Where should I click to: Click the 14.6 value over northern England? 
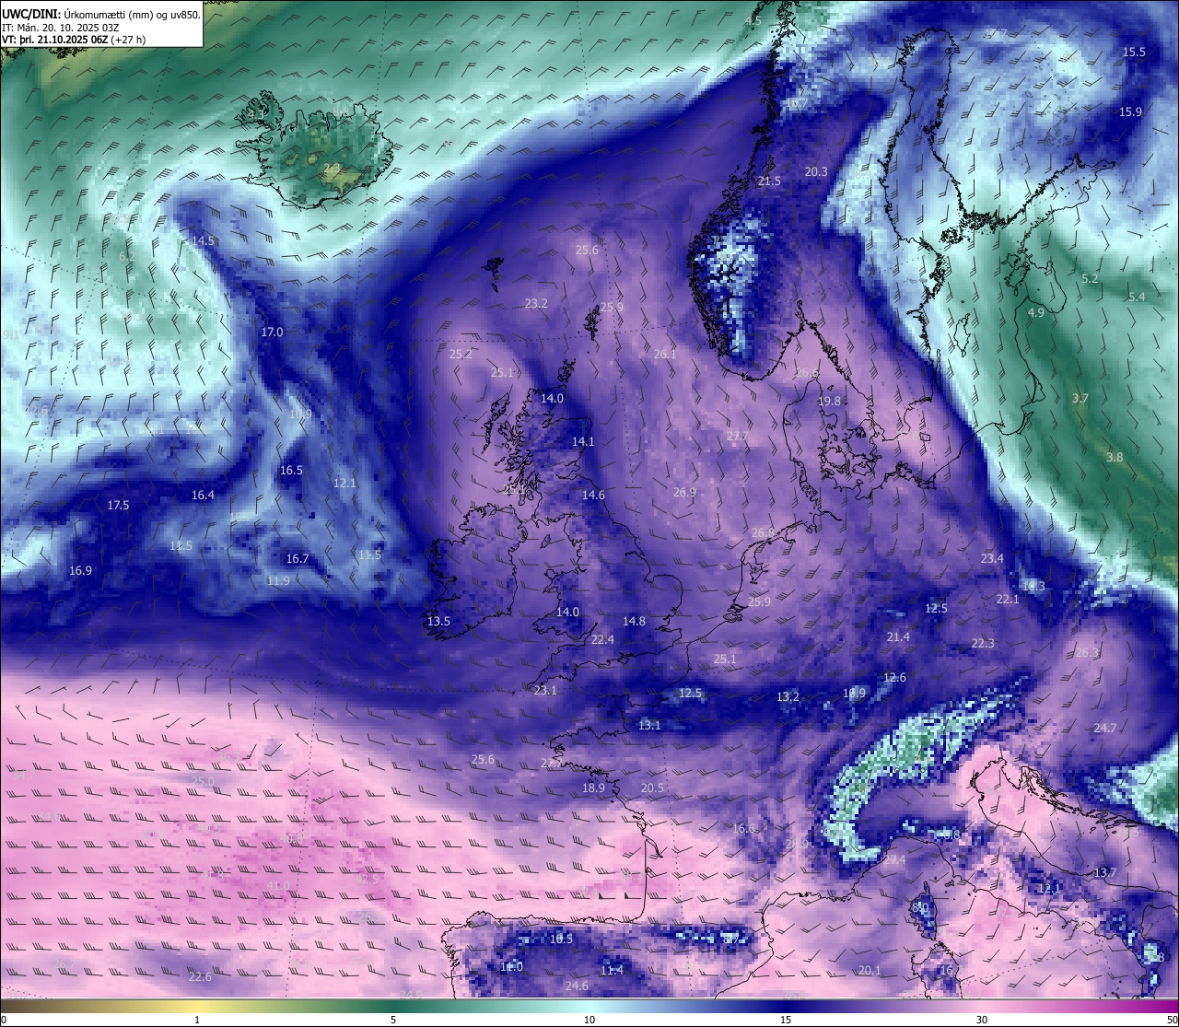pos(593,495)
